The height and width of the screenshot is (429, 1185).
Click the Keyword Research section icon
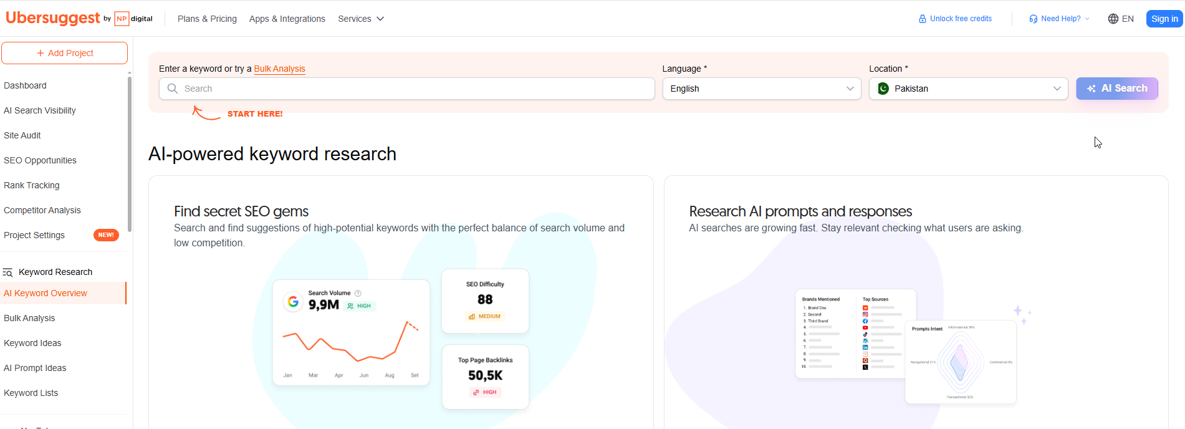coord(7,272)
